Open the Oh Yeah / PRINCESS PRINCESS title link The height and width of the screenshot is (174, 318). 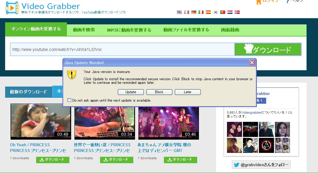click(38, 148)
